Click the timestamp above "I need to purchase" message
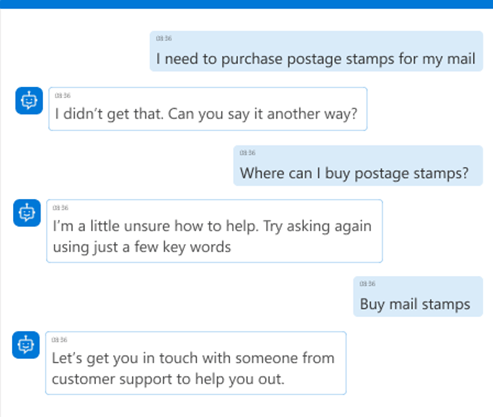Viewport: 493px width, 417px height. click(x=164, y=38)
